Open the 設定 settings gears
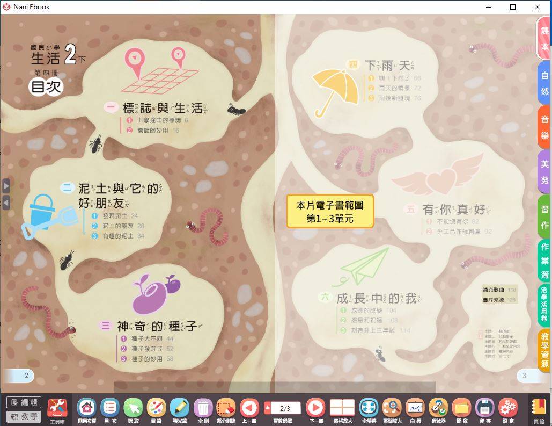 click(x=508, y=411)
